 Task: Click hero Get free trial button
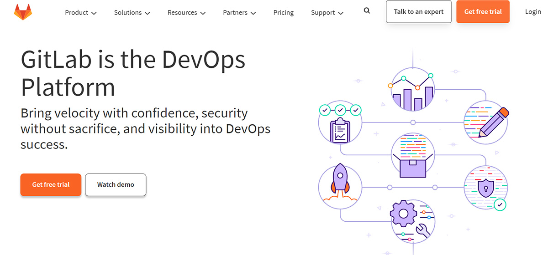tap(51, 184)
